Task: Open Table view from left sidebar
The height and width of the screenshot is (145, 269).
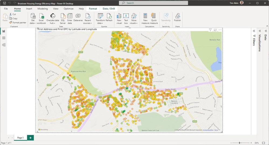Action: (x=4, y=38)
